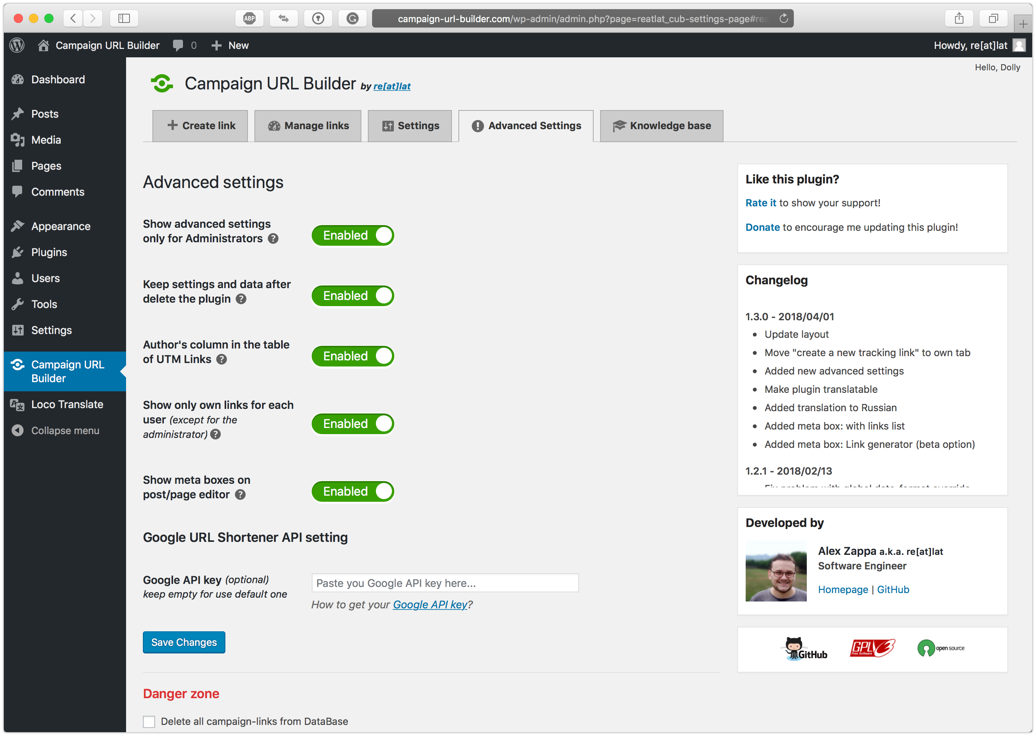Show all Safari tabs

(x=994, y=19)
